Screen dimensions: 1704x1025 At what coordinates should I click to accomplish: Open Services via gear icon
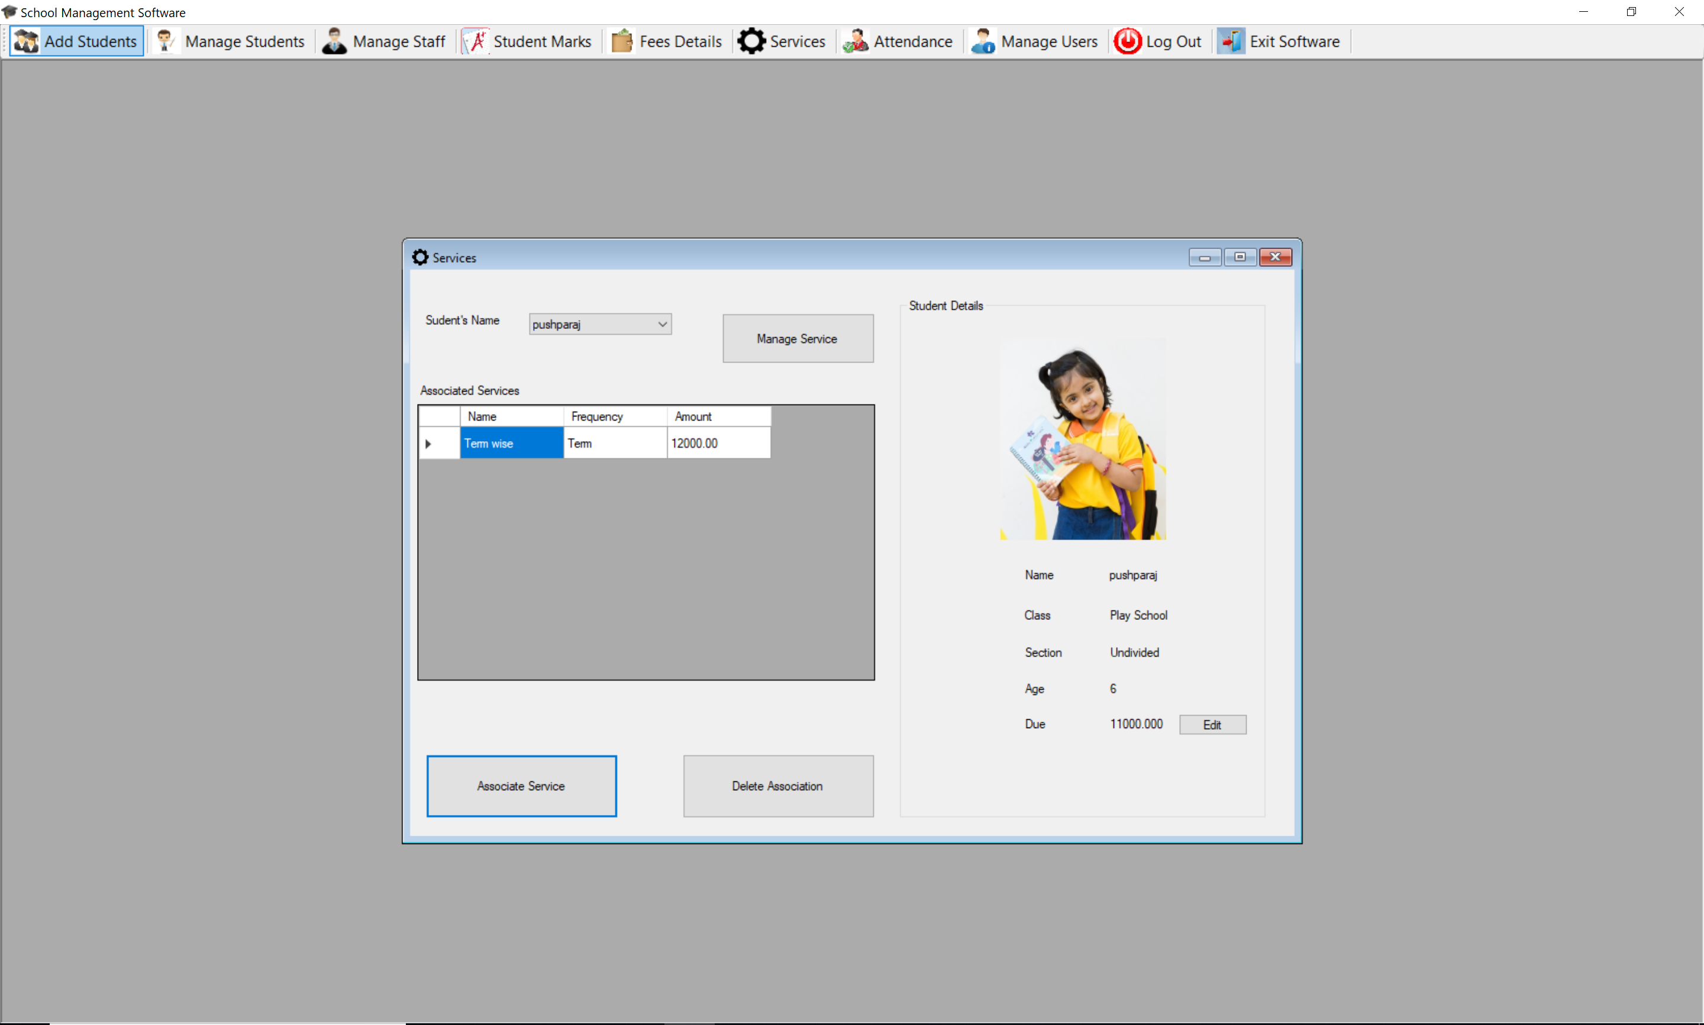751,41
